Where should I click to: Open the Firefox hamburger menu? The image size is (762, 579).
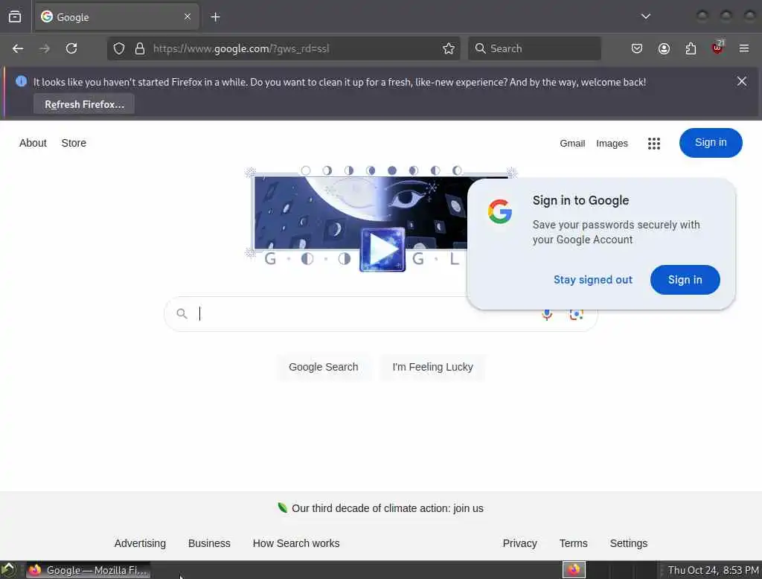(744, 48)
